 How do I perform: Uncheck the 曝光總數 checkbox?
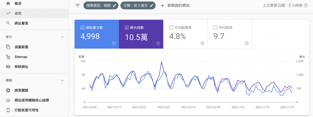pos(126,28)
